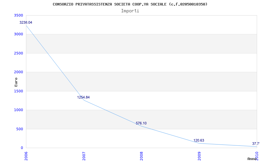Image resolution: width=260 pixels, height=162 pixels.
Task: Select the 2008 x-axis label
Action: click(141, 155)
